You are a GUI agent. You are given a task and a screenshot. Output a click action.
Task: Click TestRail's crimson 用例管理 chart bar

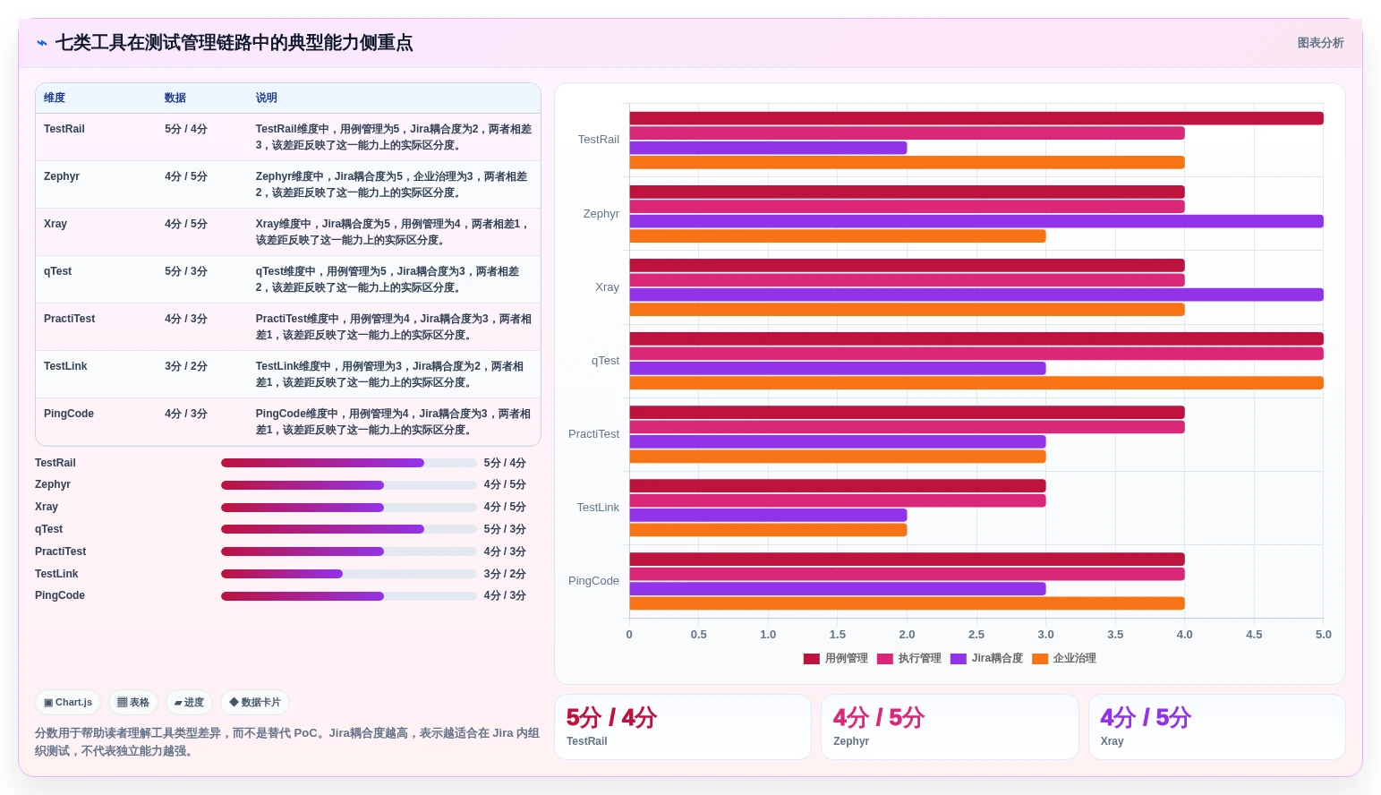[976, 118]
